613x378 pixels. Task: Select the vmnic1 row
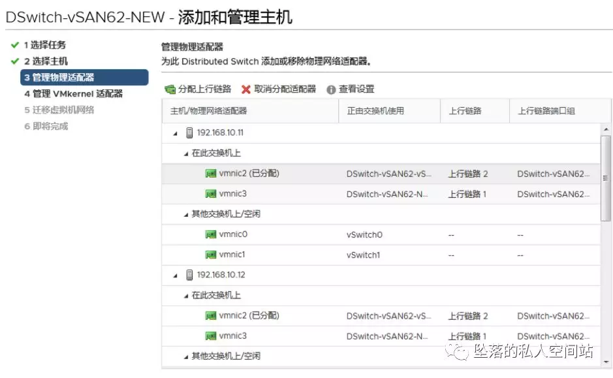[381, 255]
